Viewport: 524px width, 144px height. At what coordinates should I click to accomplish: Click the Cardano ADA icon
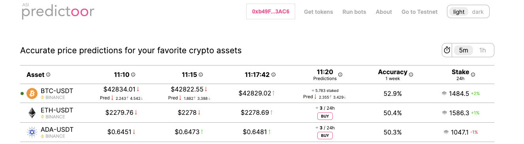[32, 132]
